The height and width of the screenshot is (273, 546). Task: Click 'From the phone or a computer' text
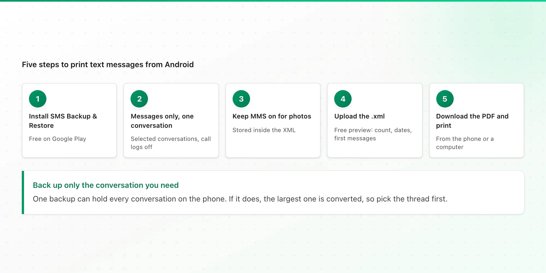pyautogui.click(x=465, y=143)
